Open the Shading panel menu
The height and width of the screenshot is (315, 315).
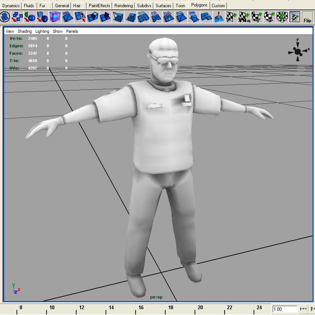(x=25, y=31)
